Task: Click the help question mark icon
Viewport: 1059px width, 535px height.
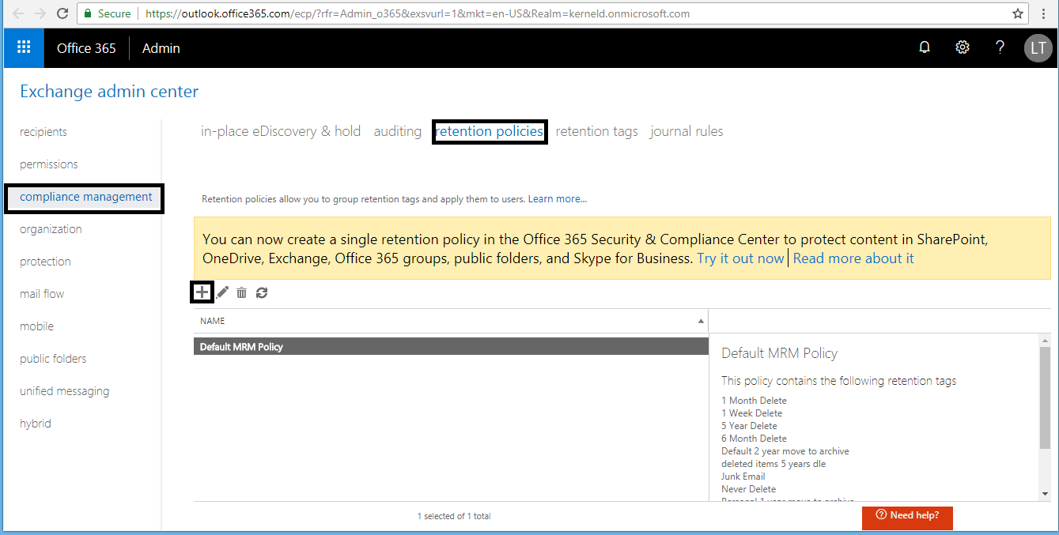Action: coord(1000,47)
